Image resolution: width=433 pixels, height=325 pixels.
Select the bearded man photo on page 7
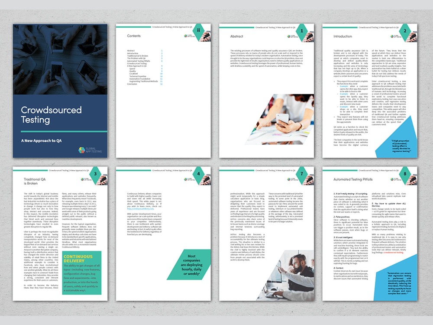[x=286, y=276]
